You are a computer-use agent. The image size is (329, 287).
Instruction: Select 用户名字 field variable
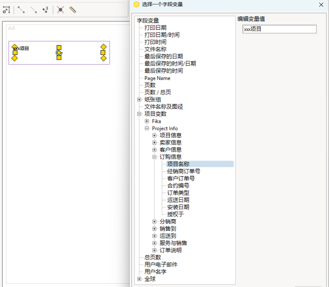155,272
